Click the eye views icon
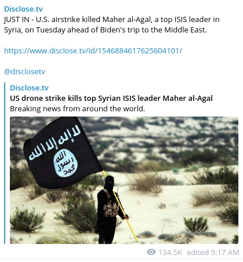This screenshot has width=243, height=262. click(x=151, y=252)
